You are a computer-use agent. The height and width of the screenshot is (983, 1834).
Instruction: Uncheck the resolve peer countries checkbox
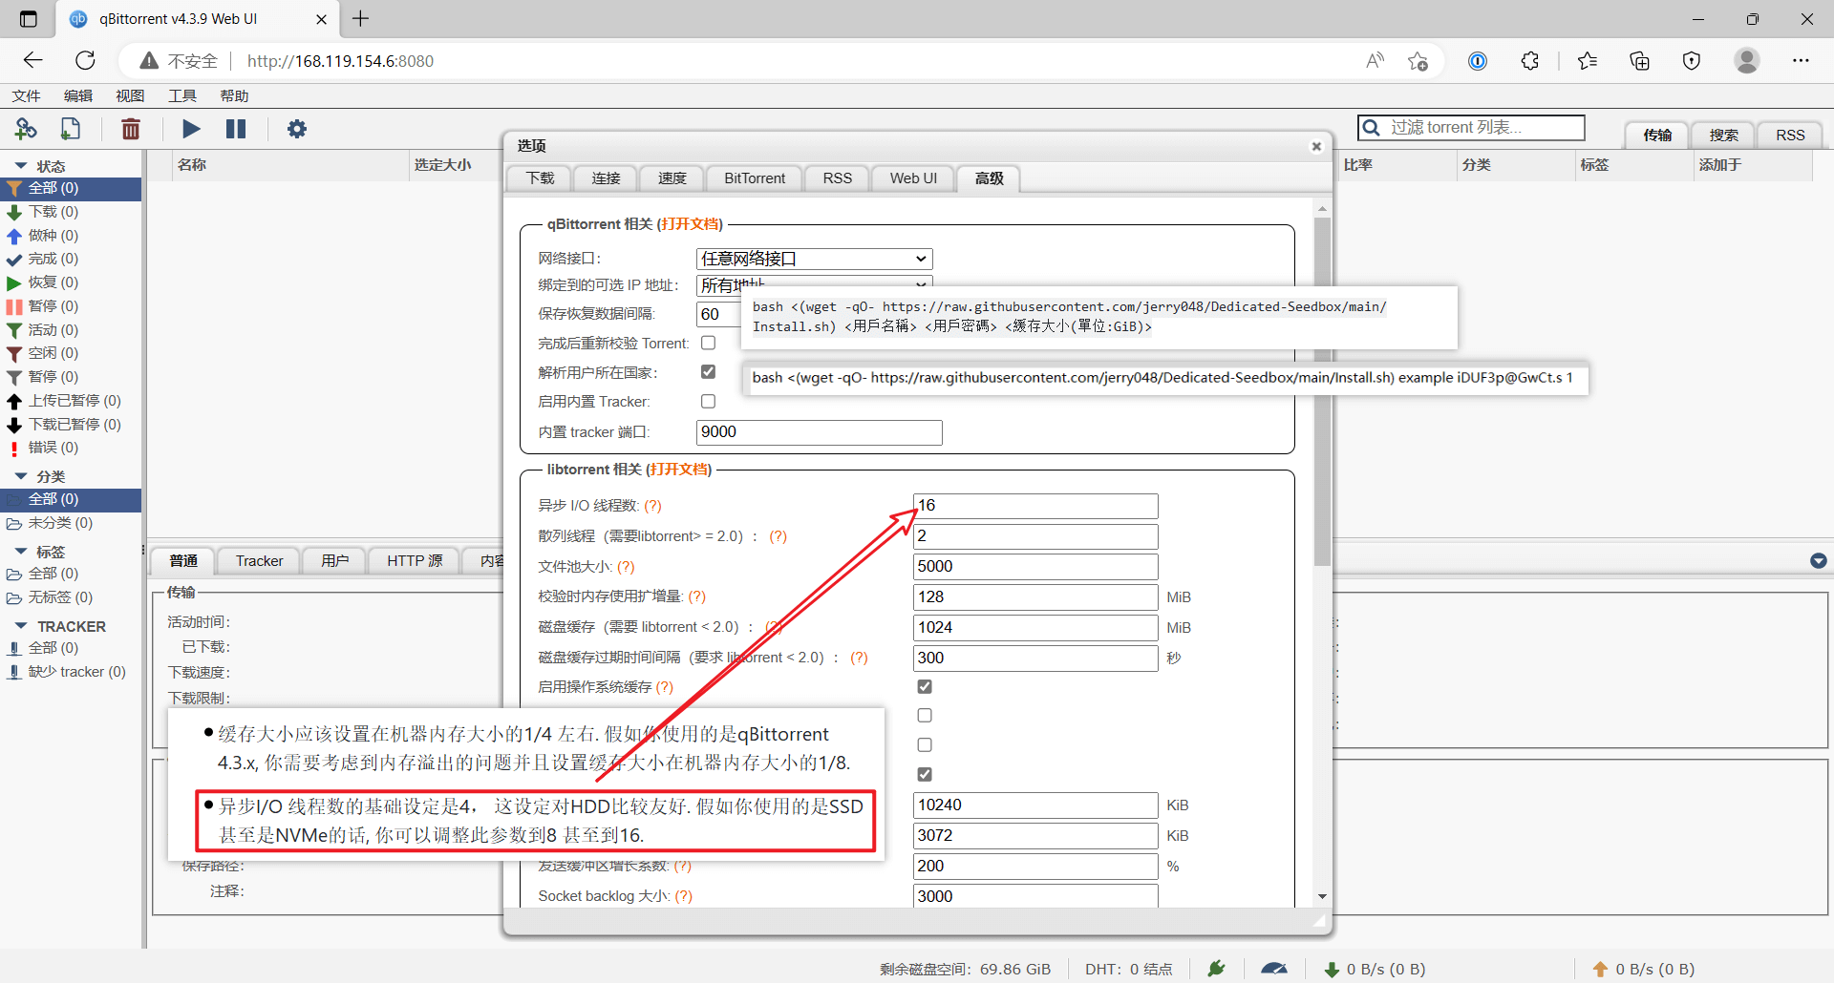(708, 372)
